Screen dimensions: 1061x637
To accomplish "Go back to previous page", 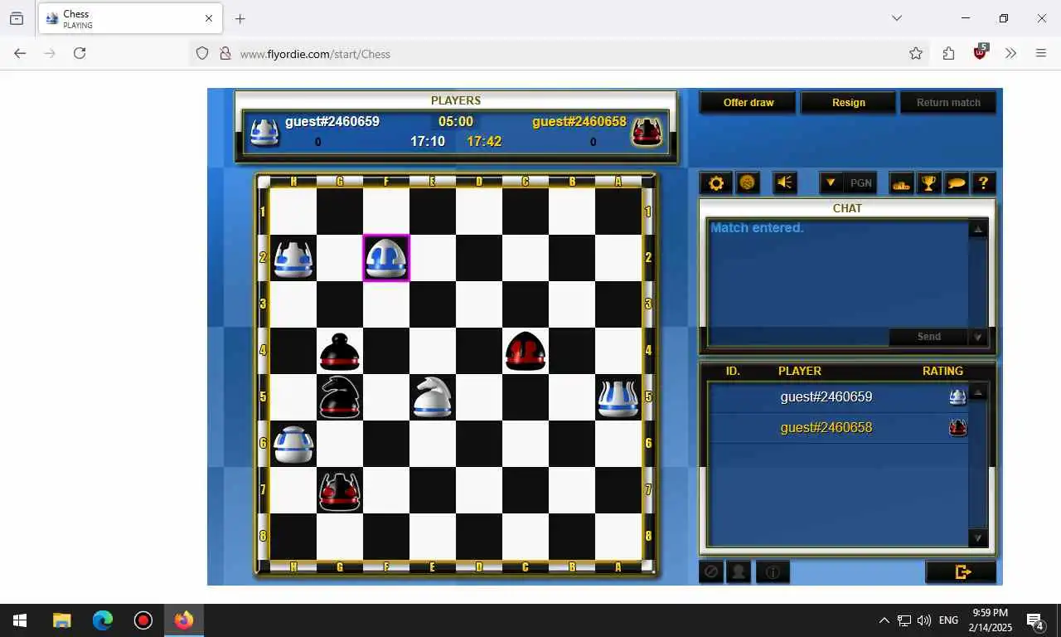I will [20, 53].
